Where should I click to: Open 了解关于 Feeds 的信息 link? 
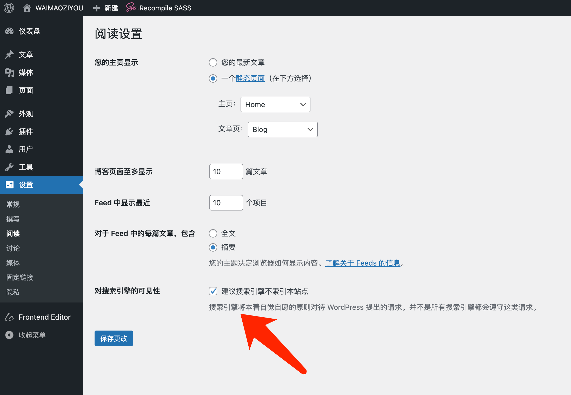[363, 263]
